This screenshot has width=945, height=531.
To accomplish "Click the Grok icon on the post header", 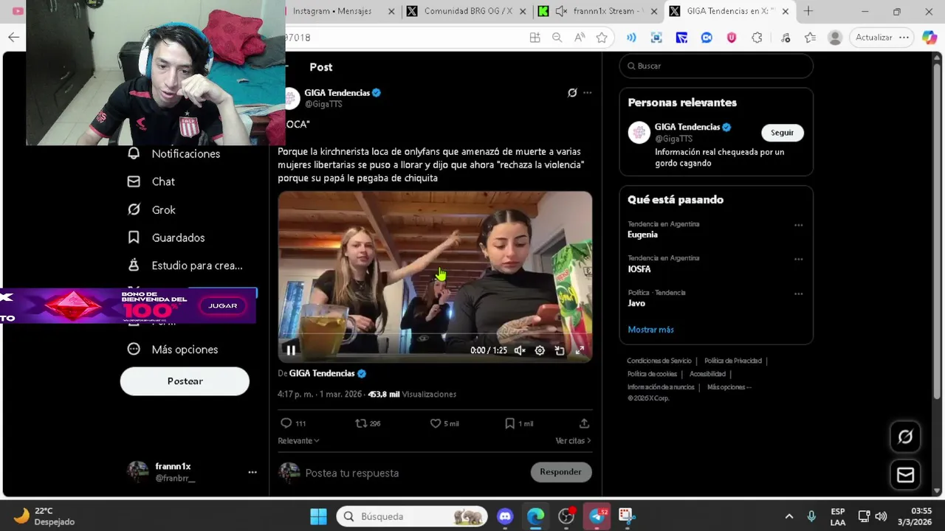I will (572, 93).
